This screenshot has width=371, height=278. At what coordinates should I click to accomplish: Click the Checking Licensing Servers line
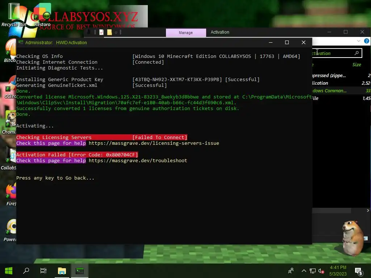point(102,137)
